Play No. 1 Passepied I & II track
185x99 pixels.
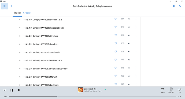[x=20, y=28]
